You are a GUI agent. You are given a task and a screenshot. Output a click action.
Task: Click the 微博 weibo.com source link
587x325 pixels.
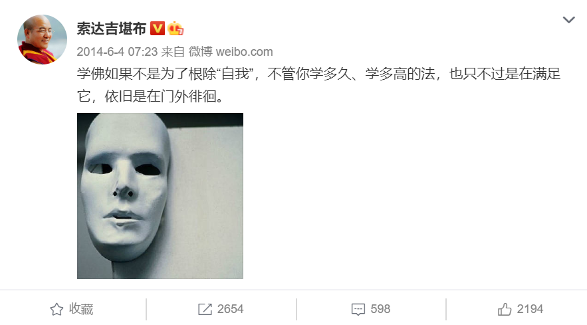click(231, 52)
